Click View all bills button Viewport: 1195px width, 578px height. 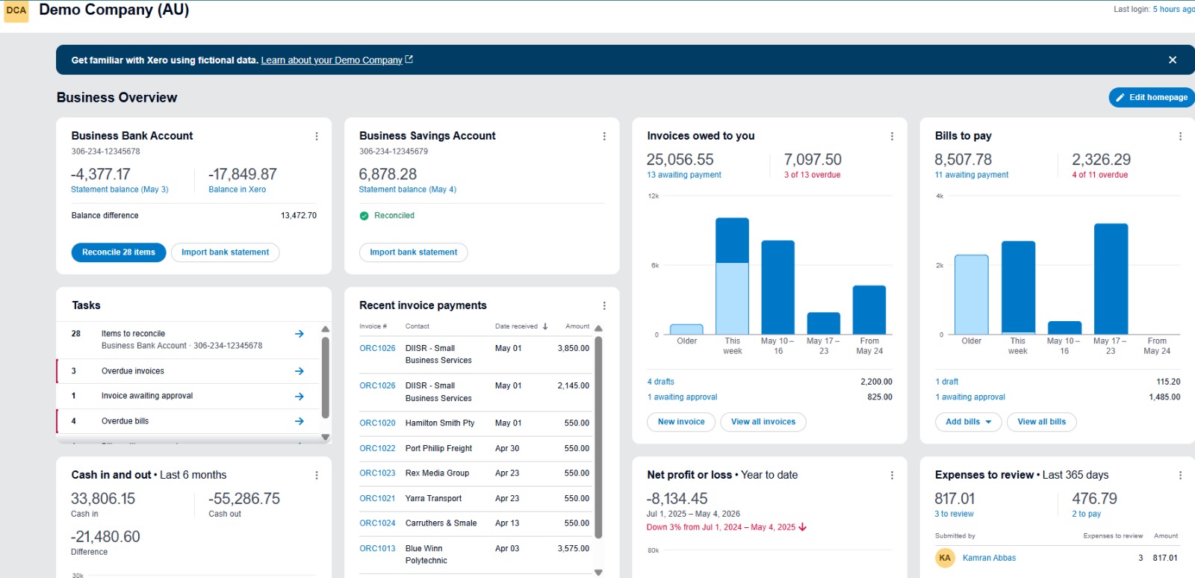[x=1042, y=422]
